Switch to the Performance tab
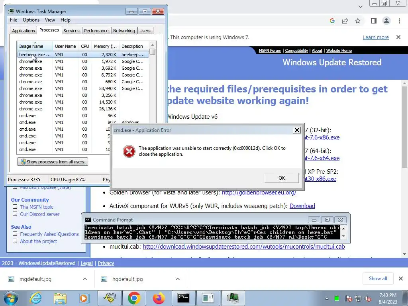Image resolution: width=408 pixels, height=306 pixels. [96, 31]
